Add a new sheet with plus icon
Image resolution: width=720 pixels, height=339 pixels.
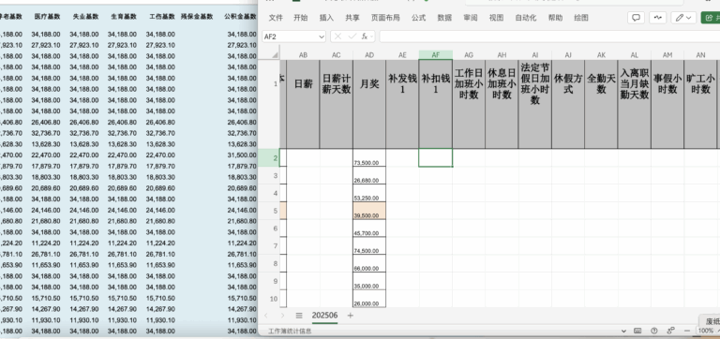tap(351, 316)
